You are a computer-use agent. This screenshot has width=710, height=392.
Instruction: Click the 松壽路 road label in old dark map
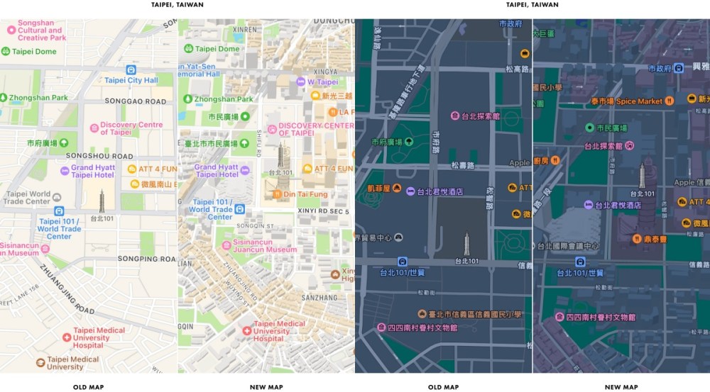[x=463, y=165]
